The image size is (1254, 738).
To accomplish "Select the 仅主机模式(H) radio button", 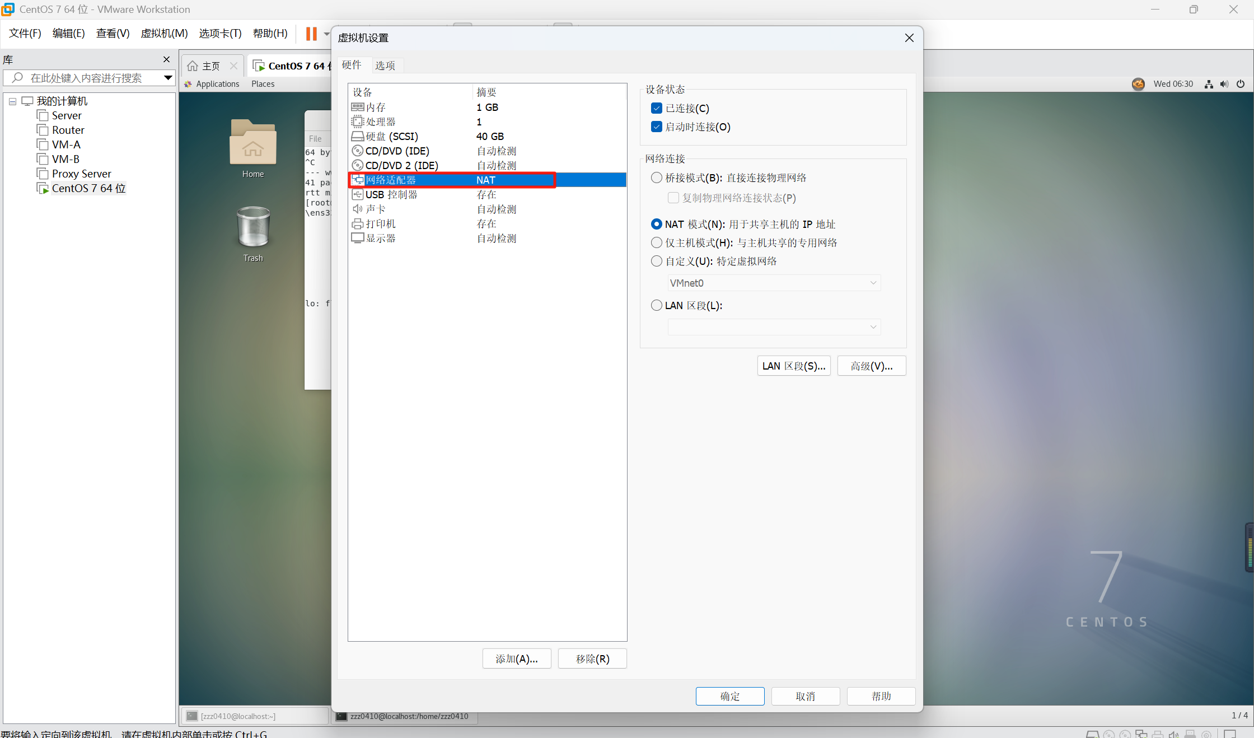I will (656, 242).
